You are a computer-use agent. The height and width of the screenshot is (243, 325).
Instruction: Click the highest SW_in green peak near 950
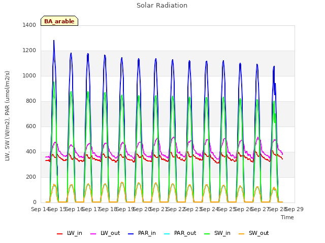[54, 83]
